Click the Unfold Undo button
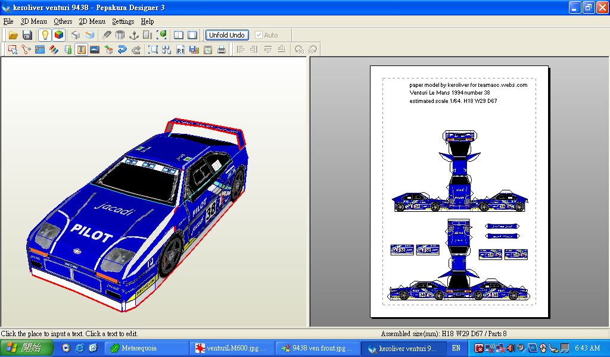The width and height of the screenshot is (610, 357). 227,35
